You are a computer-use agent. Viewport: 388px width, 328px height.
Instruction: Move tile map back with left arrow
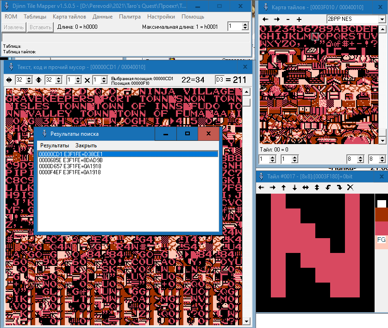(x=265, y=19)
